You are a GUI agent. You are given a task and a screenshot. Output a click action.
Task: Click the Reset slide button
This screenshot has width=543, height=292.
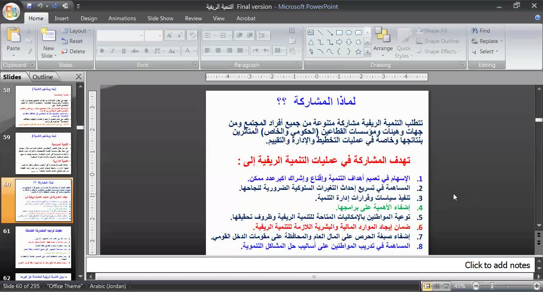tap(72, 41)
